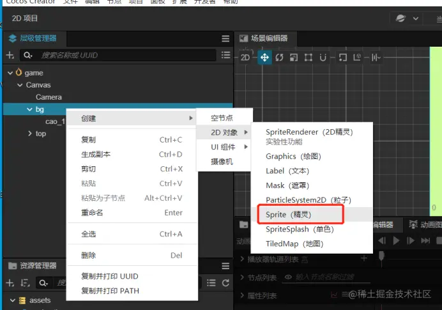Choose 复制并打印 PATH
The width and height of the screenshot is (442, 310).
tap(132, 291)
